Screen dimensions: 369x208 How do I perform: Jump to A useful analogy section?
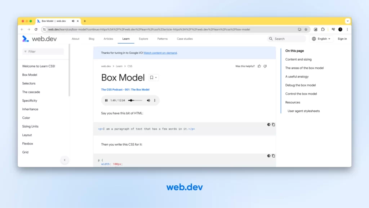point(297,76)
